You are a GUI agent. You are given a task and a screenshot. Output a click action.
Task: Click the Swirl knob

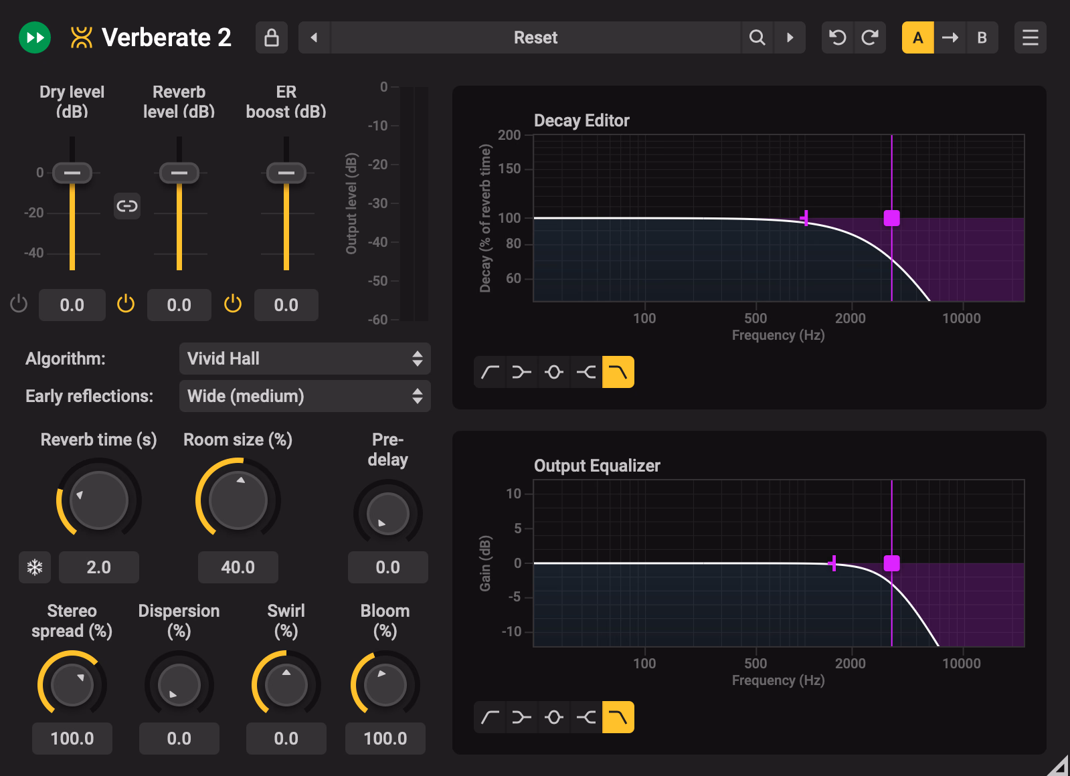286,685
